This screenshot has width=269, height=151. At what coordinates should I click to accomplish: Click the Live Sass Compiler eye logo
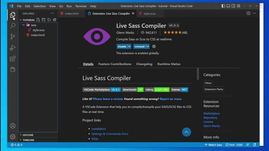[x=97, y=36]
